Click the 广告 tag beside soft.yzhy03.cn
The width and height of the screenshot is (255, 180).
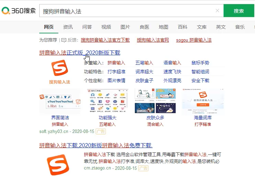point(101,132)
